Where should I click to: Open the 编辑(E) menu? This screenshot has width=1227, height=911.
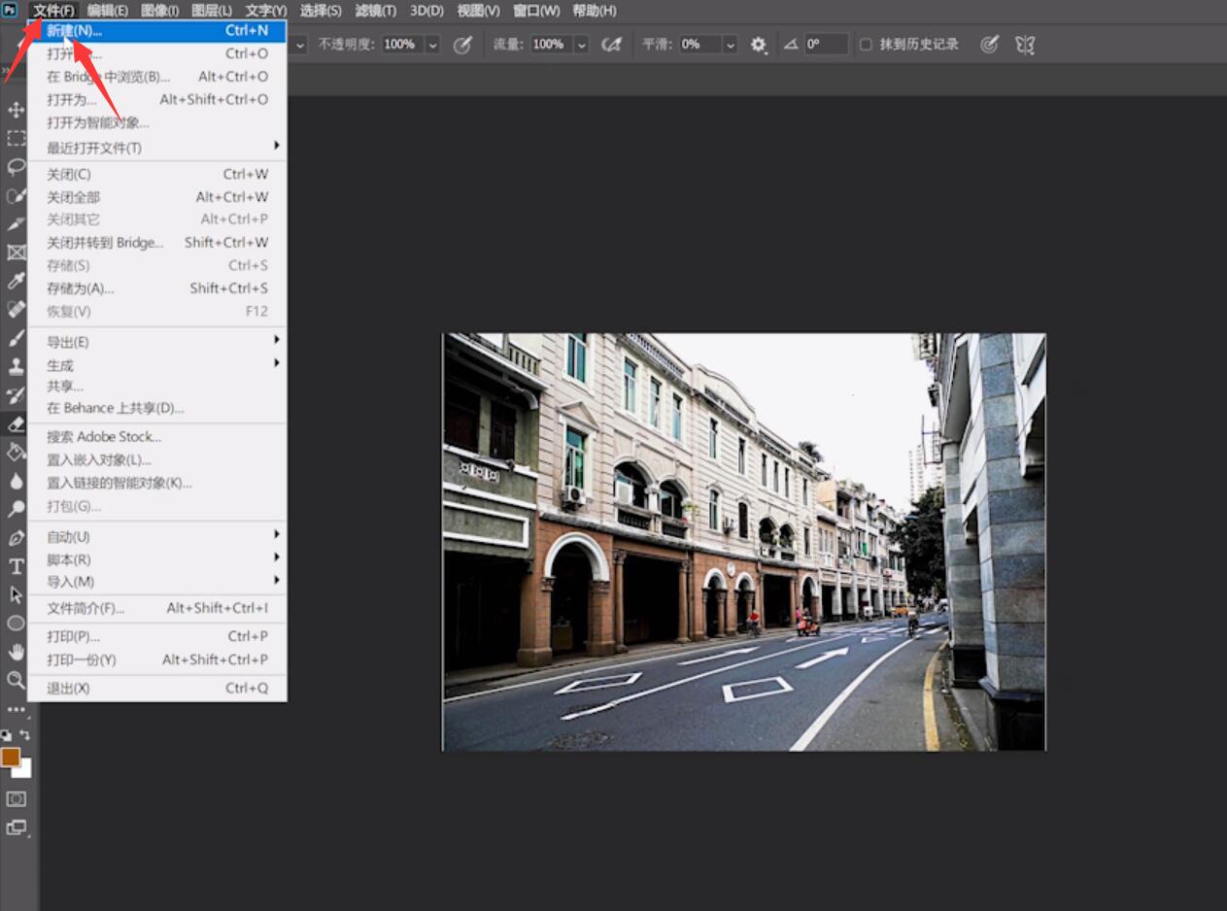point(108,11)
